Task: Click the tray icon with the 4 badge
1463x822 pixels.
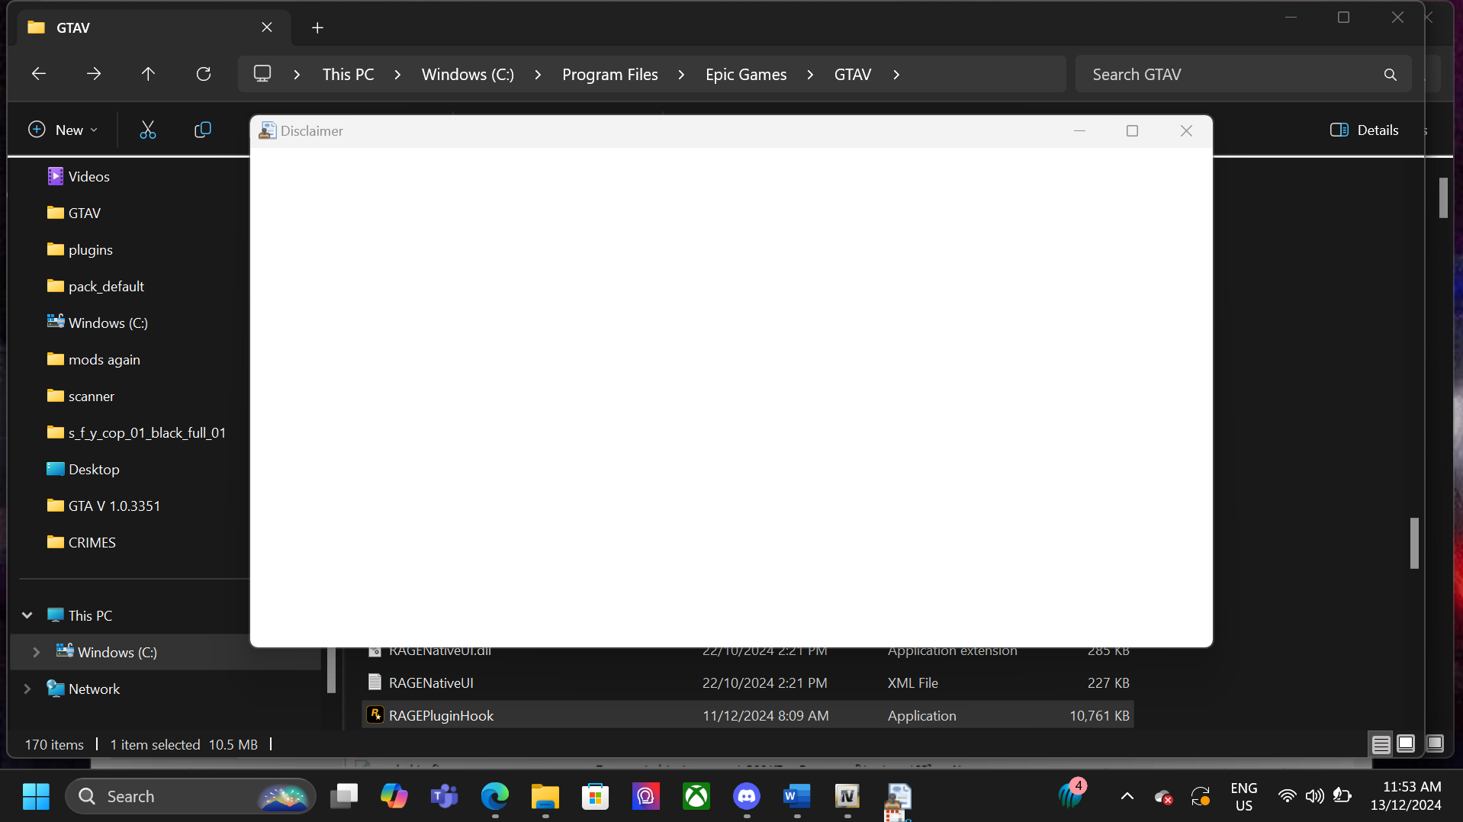Action: click(x=1072, y=795)
